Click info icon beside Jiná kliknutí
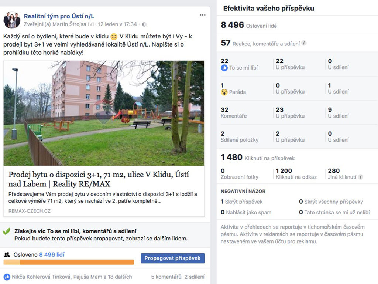The image size is (378, 284). pos(360,177)
